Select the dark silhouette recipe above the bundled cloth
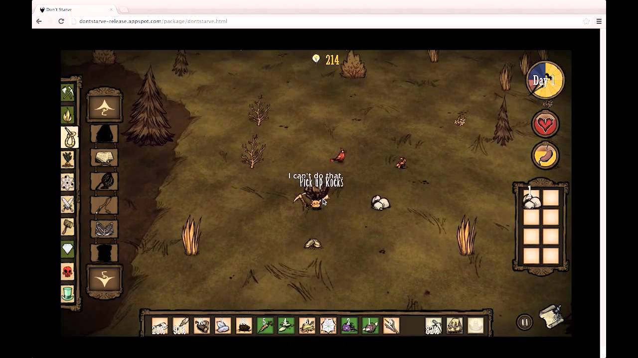Screen dimensions: 638x358 (104, 134)
